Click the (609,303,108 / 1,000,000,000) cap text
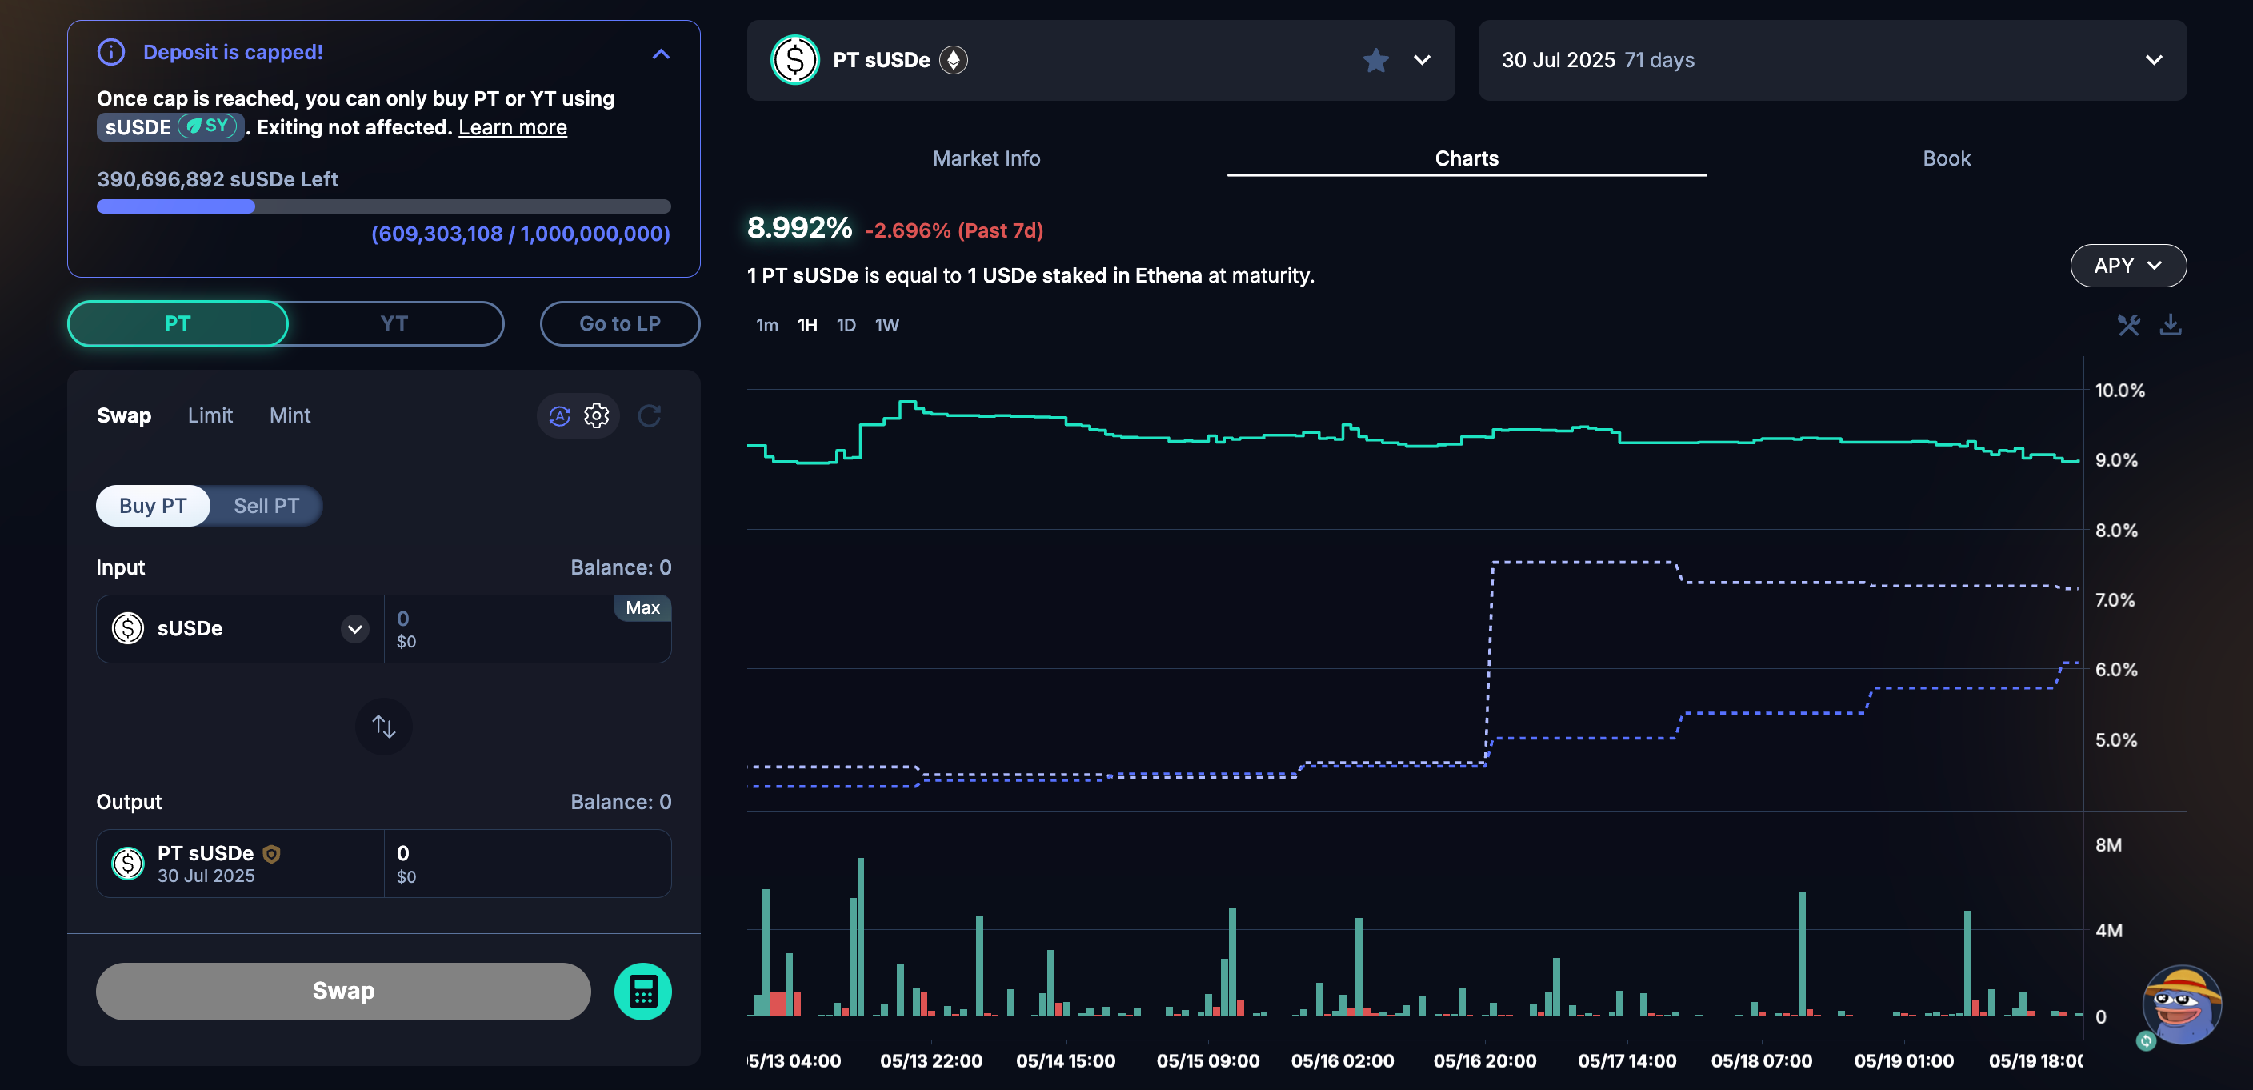Viewport: 2253px width, 1090px height. coord(522,234)
